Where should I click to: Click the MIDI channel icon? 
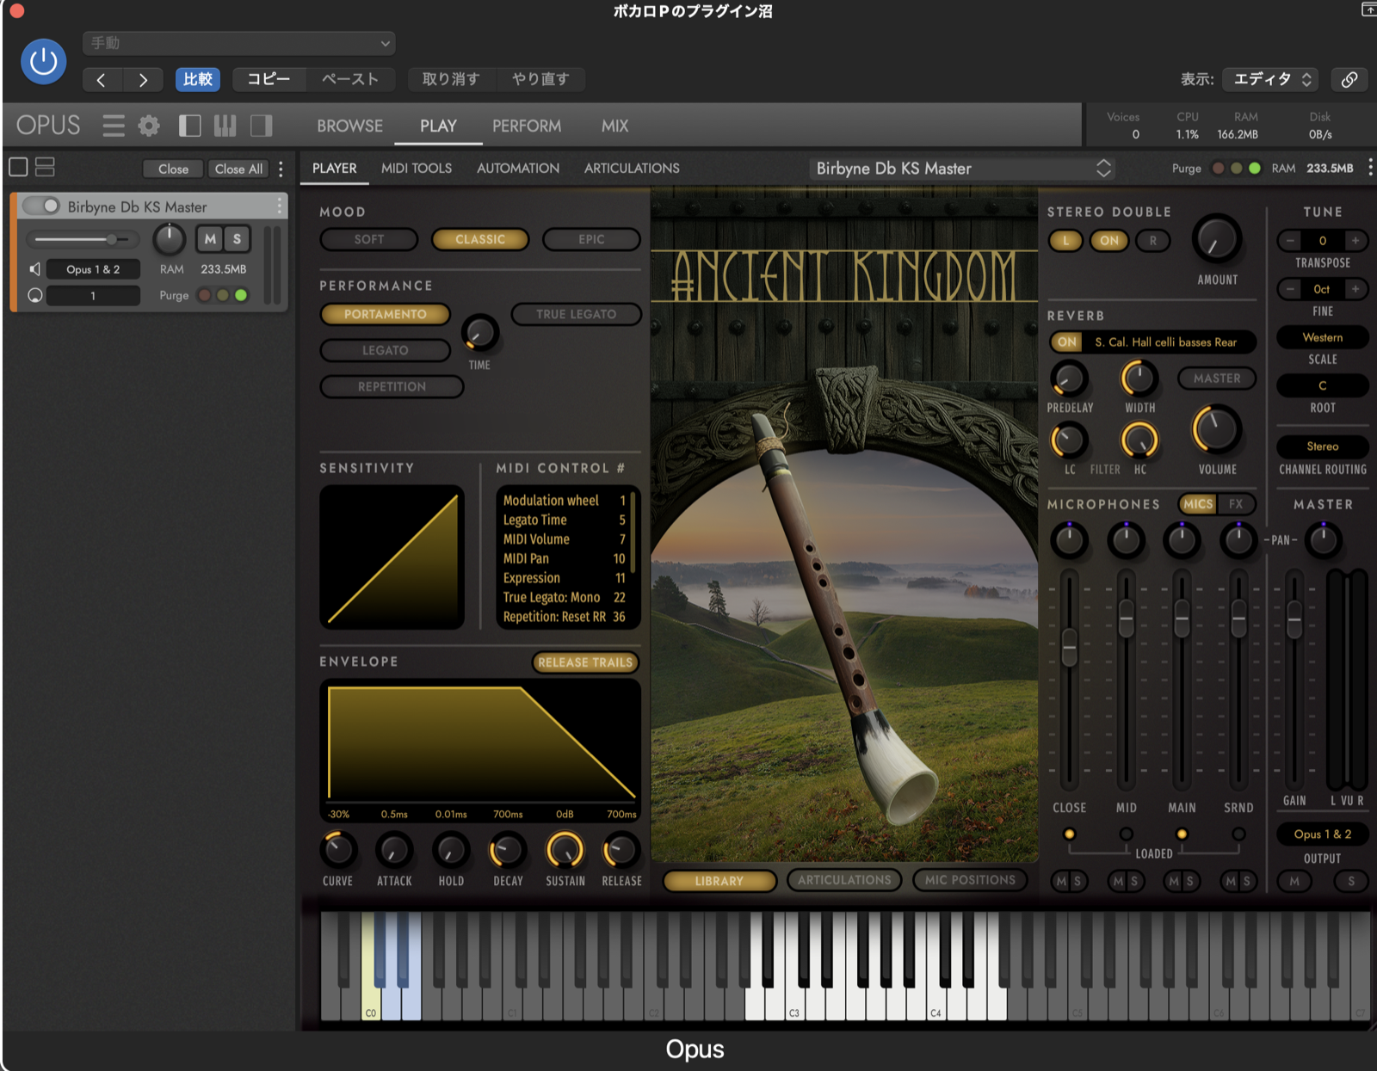35,295
